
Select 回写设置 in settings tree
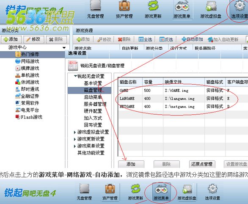93,125
